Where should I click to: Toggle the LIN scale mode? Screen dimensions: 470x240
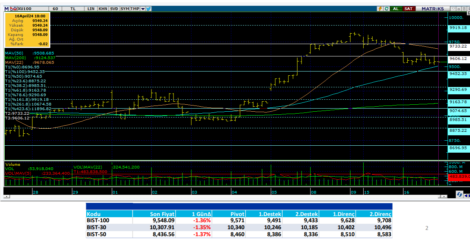[91, 9]
